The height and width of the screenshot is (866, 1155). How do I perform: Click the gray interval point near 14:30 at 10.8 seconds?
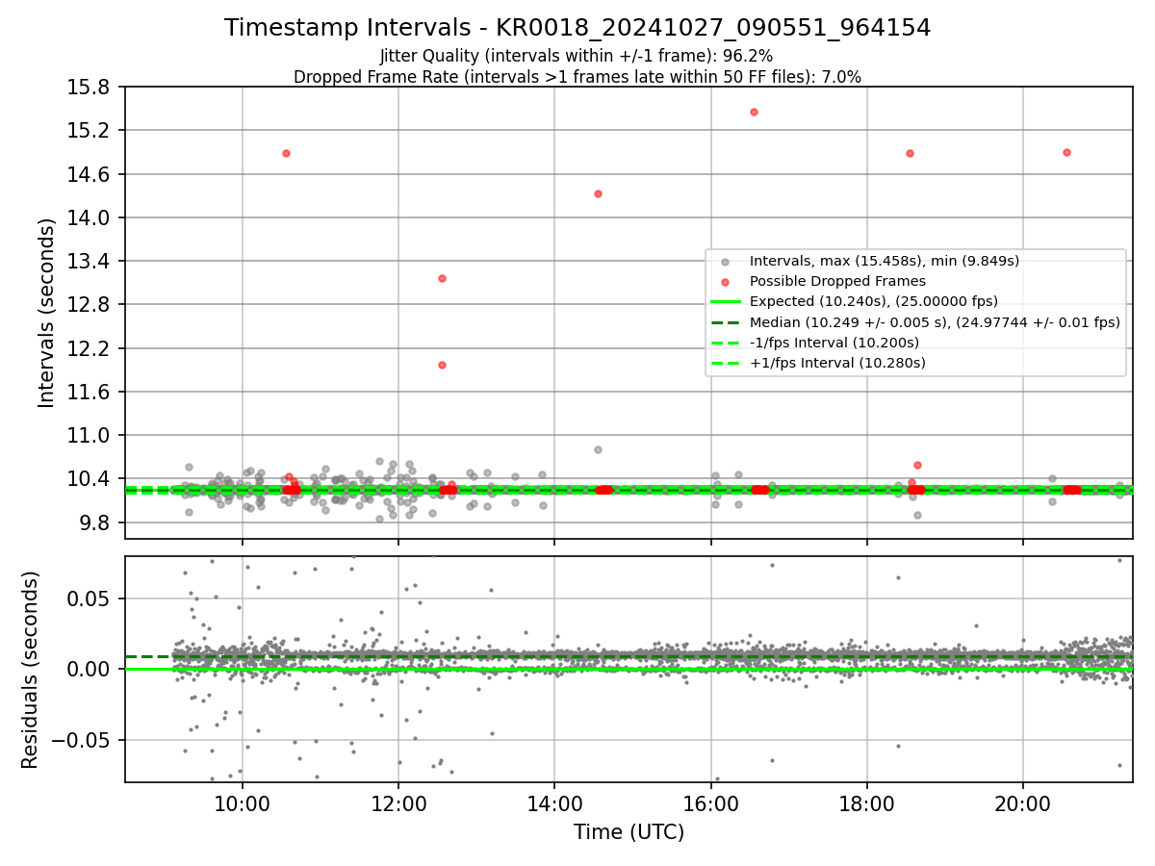coord(598,449)
